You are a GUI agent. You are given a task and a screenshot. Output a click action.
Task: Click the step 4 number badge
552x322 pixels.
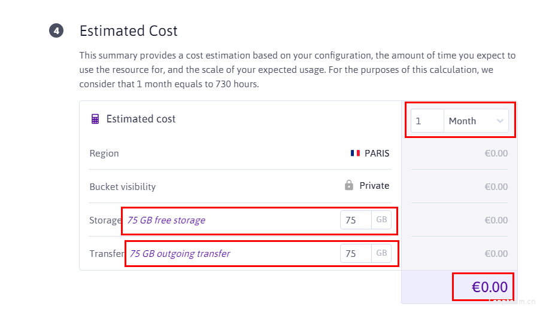coord(56,30)
